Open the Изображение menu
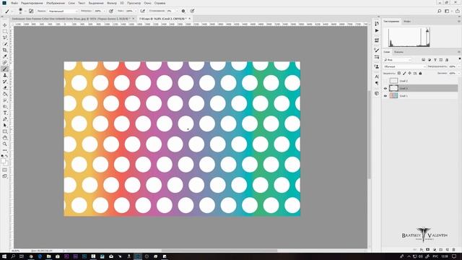 (x=56, y=3)
